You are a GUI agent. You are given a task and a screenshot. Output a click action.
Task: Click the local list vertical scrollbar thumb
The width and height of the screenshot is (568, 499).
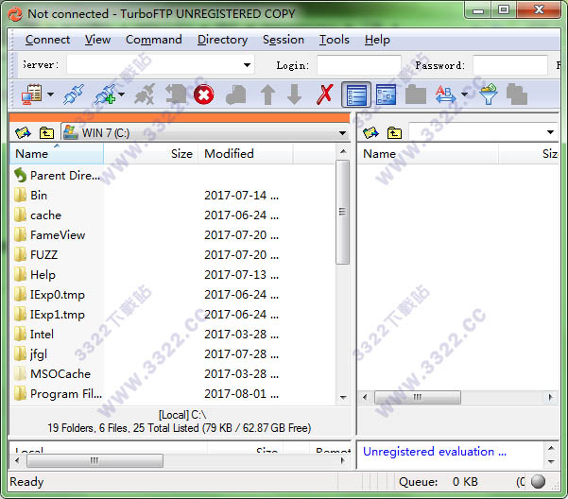pyautogui.click(x=343, y=212)
